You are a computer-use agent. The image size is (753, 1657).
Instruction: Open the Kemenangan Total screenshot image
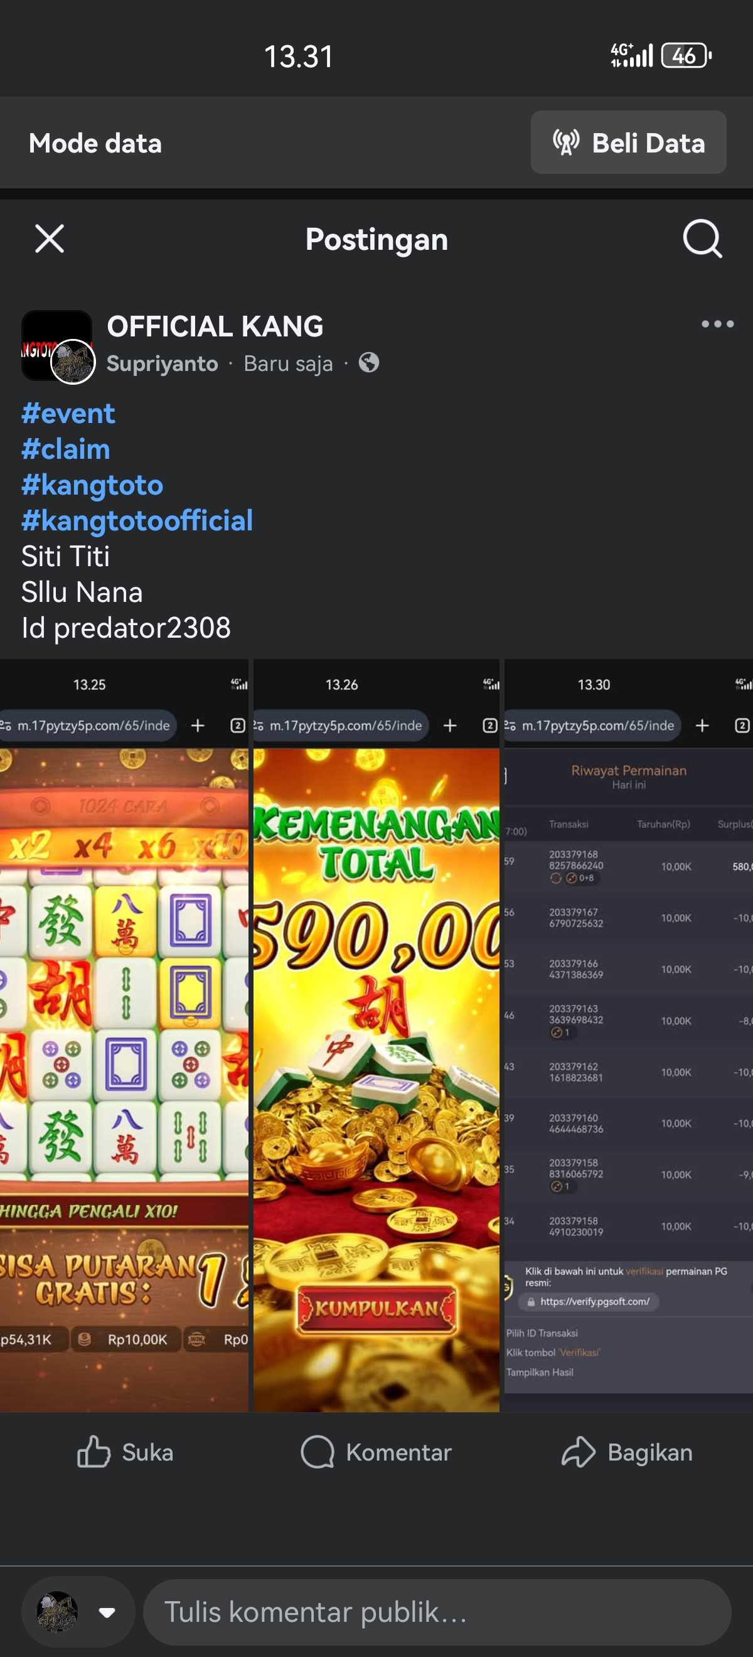tap(376, 1035)
